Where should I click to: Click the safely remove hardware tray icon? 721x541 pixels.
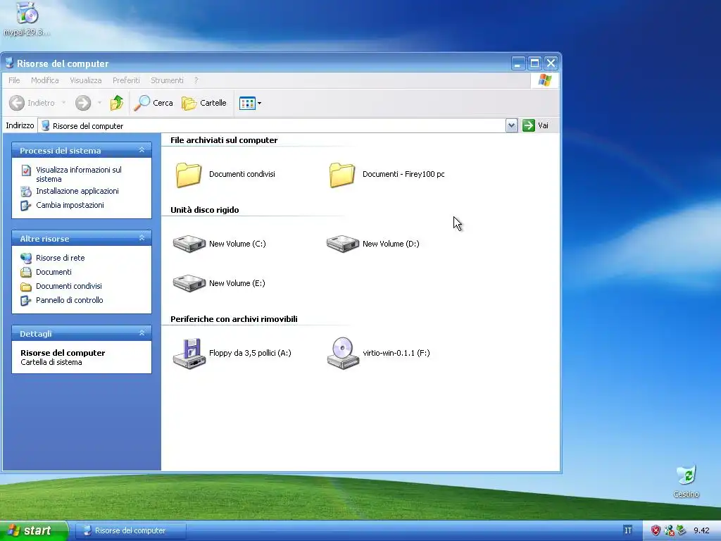(681, 530)
